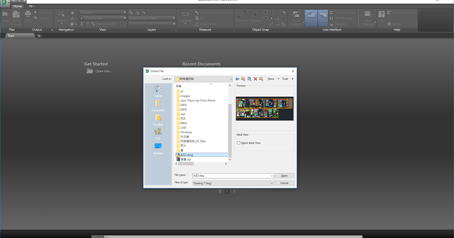
Task: Select the Pan hand tool icon
Action: [72, 12]
